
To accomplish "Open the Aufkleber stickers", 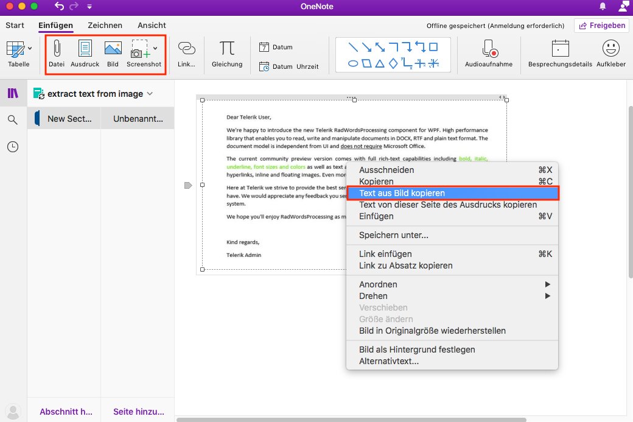I will [611, 54].
